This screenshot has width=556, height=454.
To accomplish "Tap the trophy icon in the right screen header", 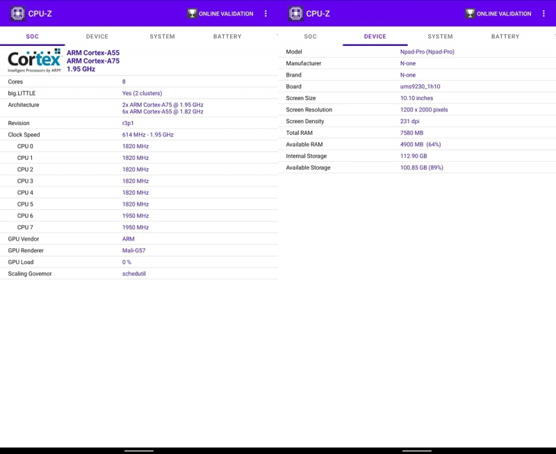I will point(471,13).
